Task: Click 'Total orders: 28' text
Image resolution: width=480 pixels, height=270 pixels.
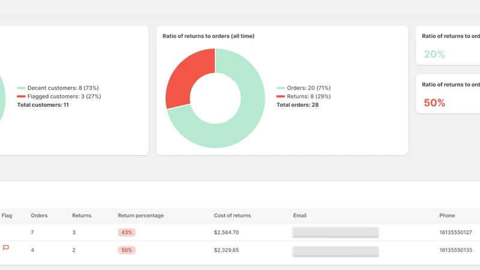Action: click(x=298, y=104)
